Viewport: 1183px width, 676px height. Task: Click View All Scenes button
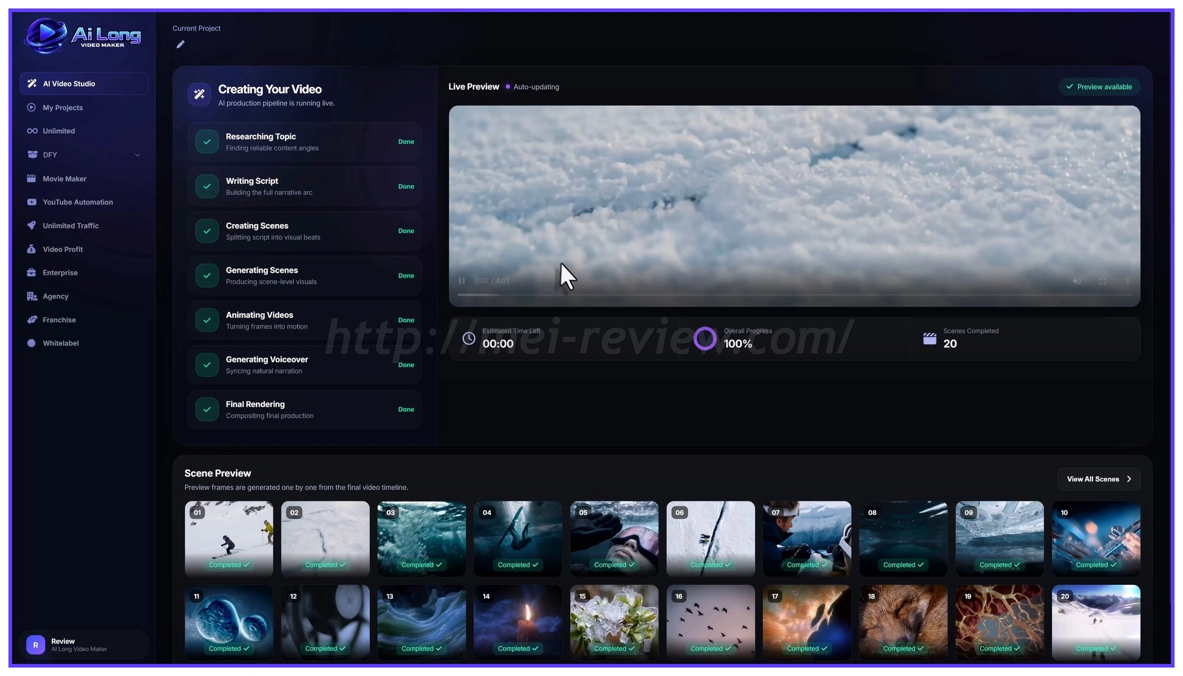coord(1098,479)
